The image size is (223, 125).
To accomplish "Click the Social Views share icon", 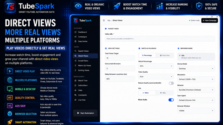I will coord(75,61).
